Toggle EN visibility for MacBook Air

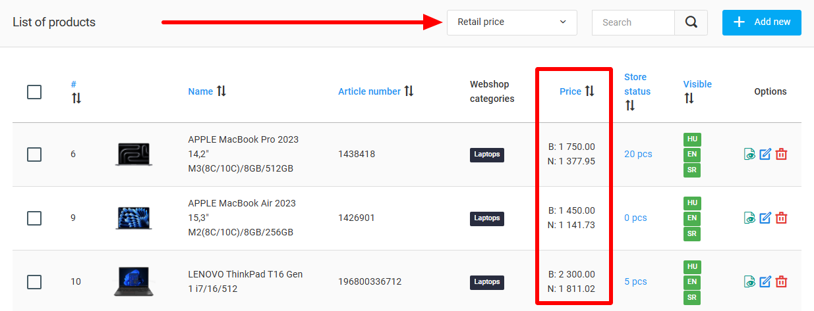coord(692,218)
